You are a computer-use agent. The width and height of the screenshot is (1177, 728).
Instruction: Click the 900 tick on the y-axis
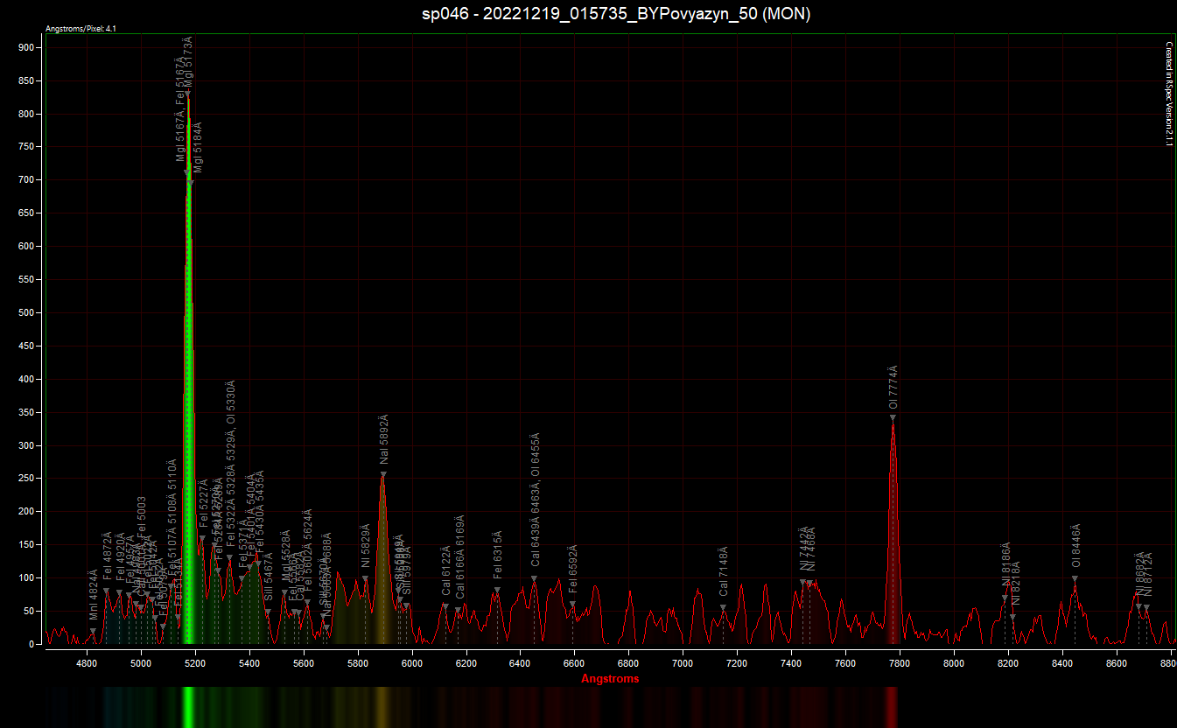(x=27, y=48)
